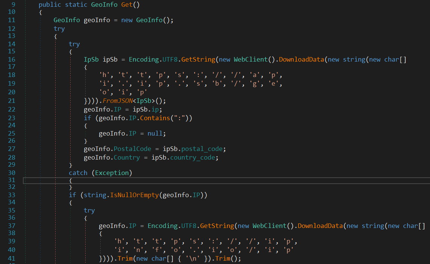Screen dimensions: 430x264
Task: Click DownloadData call on line 16
Action: pos(302,59)
